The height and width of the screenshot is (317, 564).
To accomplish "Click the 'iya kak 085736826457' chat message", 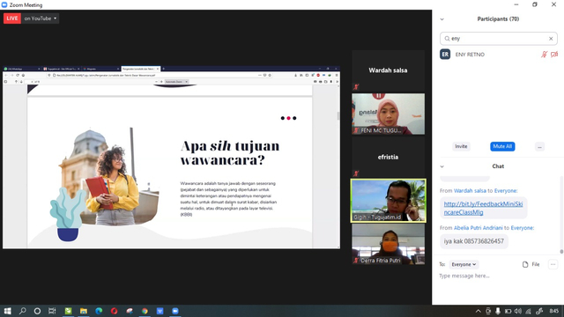I will point(474,241).
